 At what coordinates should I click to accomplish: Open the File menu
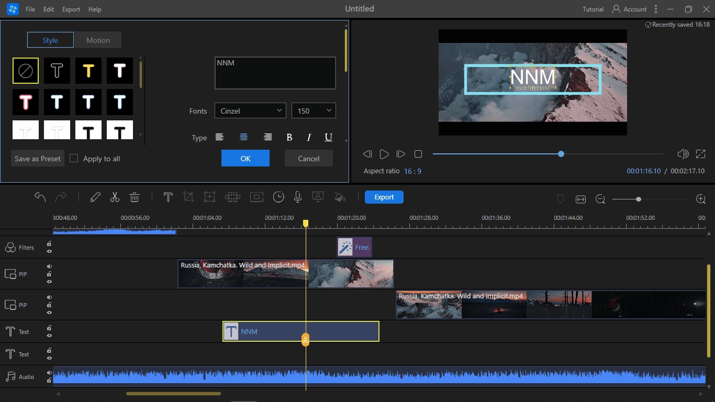pos(30,9)
